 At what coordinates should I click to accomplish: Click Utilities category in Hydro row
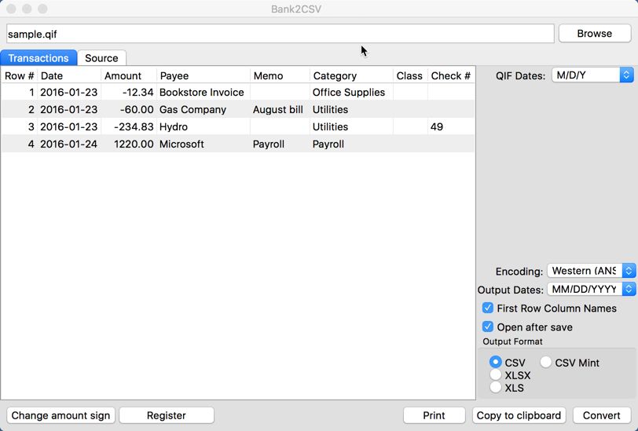tap(351, 127)
